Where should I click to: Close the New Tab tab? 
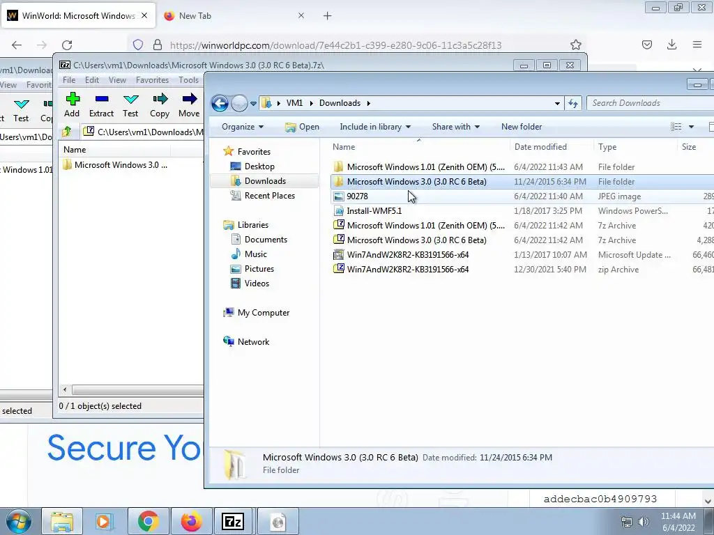[x=301, y=15]
